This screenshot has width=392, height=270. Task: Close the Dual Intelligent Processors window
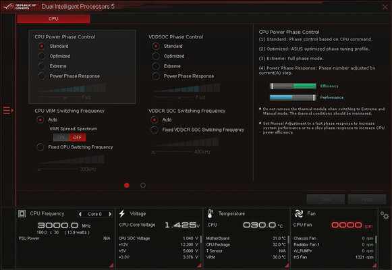pyautogui.click(x=385, y=7)
